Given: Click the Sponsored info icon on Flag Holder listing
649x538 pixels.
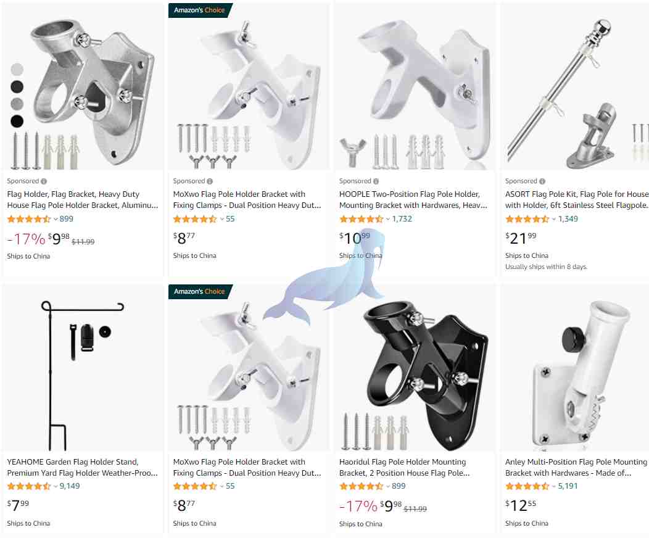Looking at the screenshot, I should point(44,181).
